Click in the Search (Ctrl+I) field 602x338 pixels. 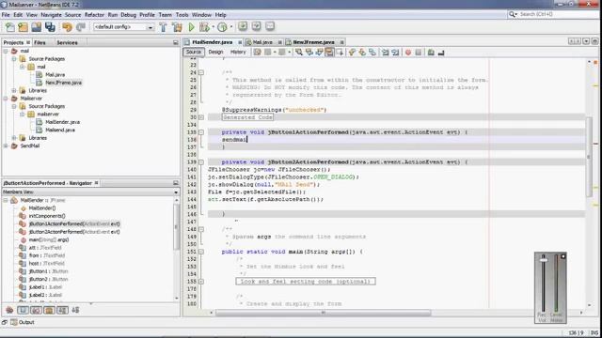(559, 14)
